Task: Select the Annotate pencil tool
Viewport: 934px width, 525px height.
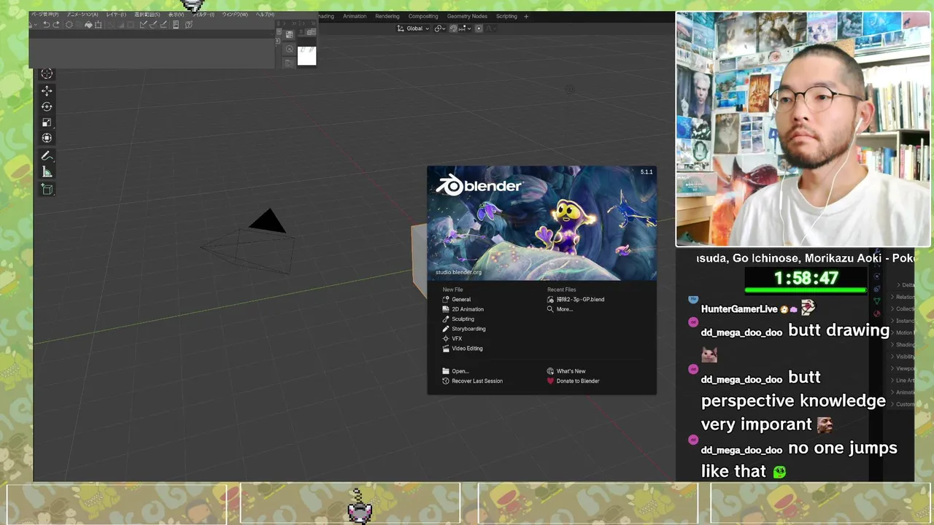Action: pyautogui.click(x=47, y=156)
